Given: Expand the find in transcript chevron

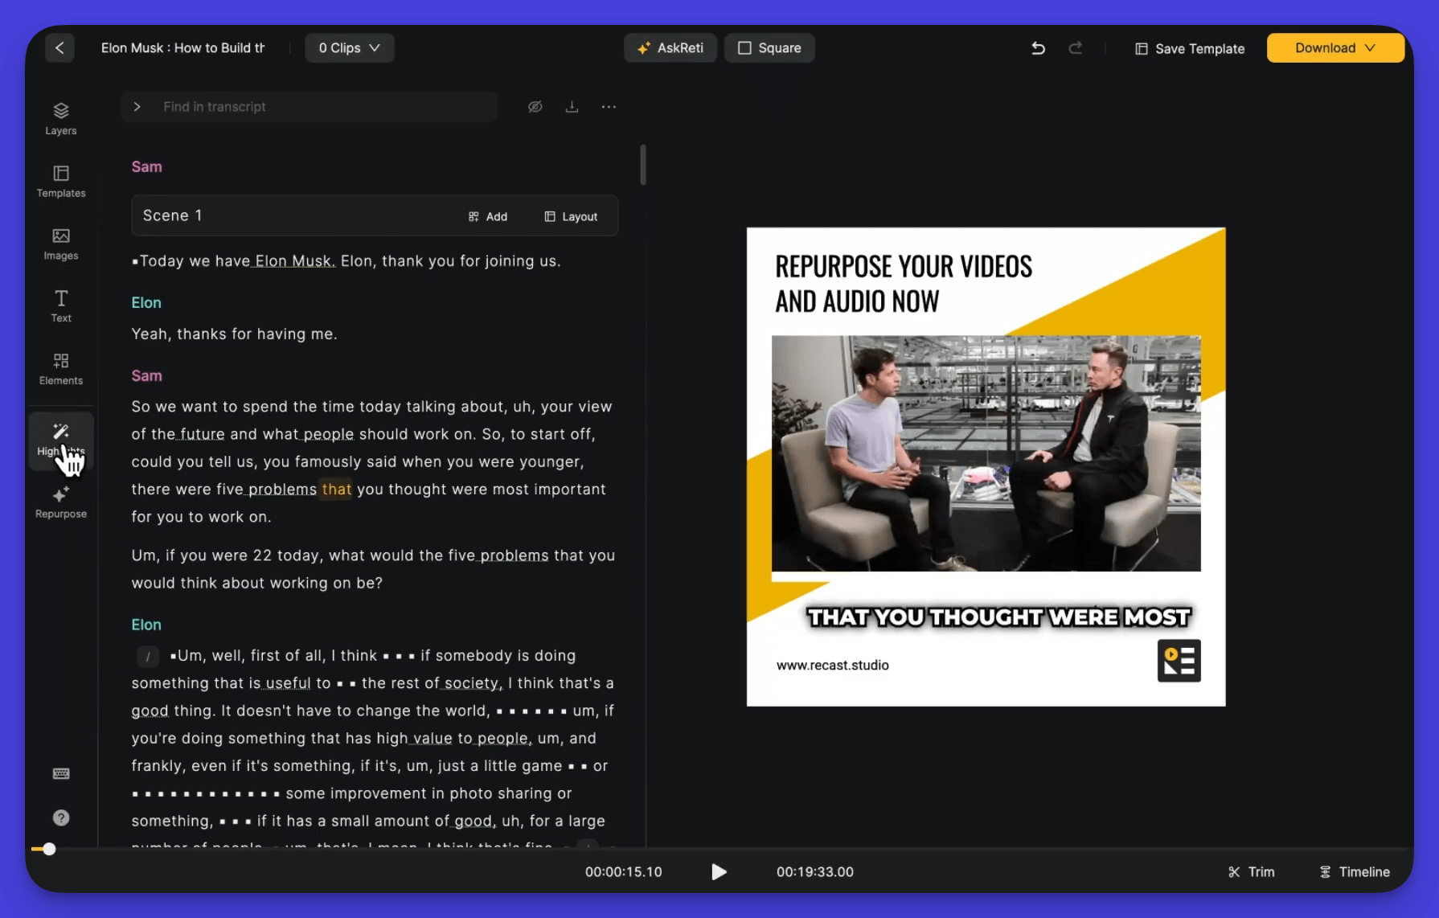Looking at the screenshot, I should point(137,106).
